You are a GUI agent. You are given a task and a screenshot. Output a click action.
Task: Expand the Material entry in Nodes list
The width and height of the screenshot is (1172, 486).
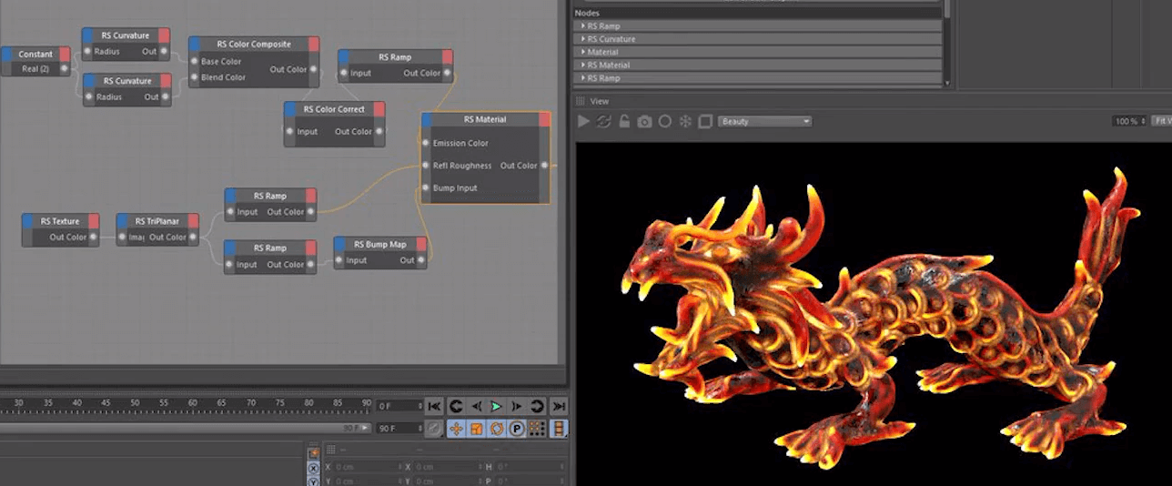point(583,52)
